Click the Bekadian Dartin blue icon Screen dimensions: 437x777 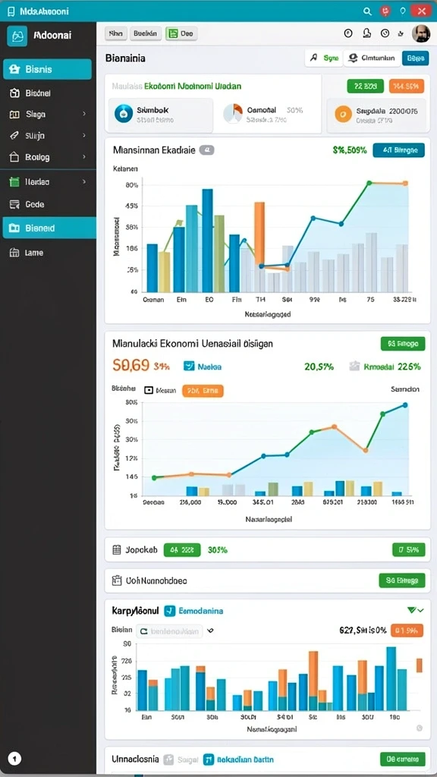point(209,759)
